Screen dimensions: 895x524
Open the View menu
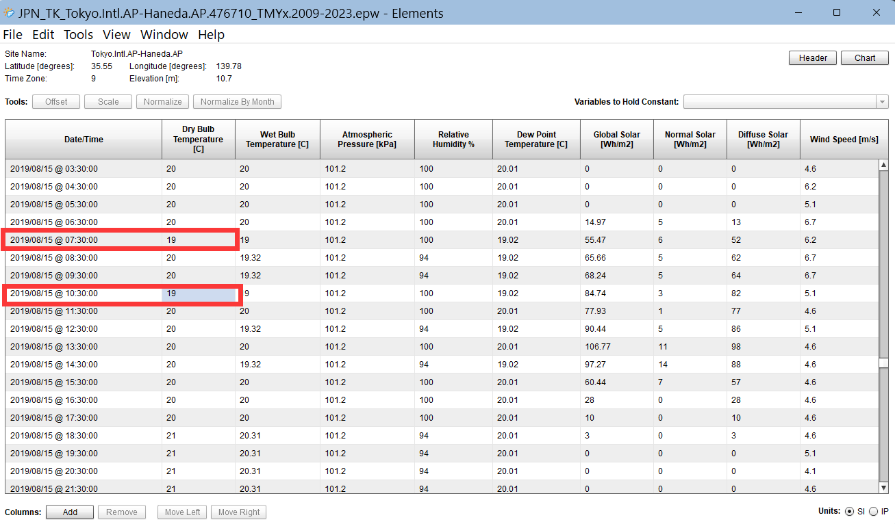[116, 35]
